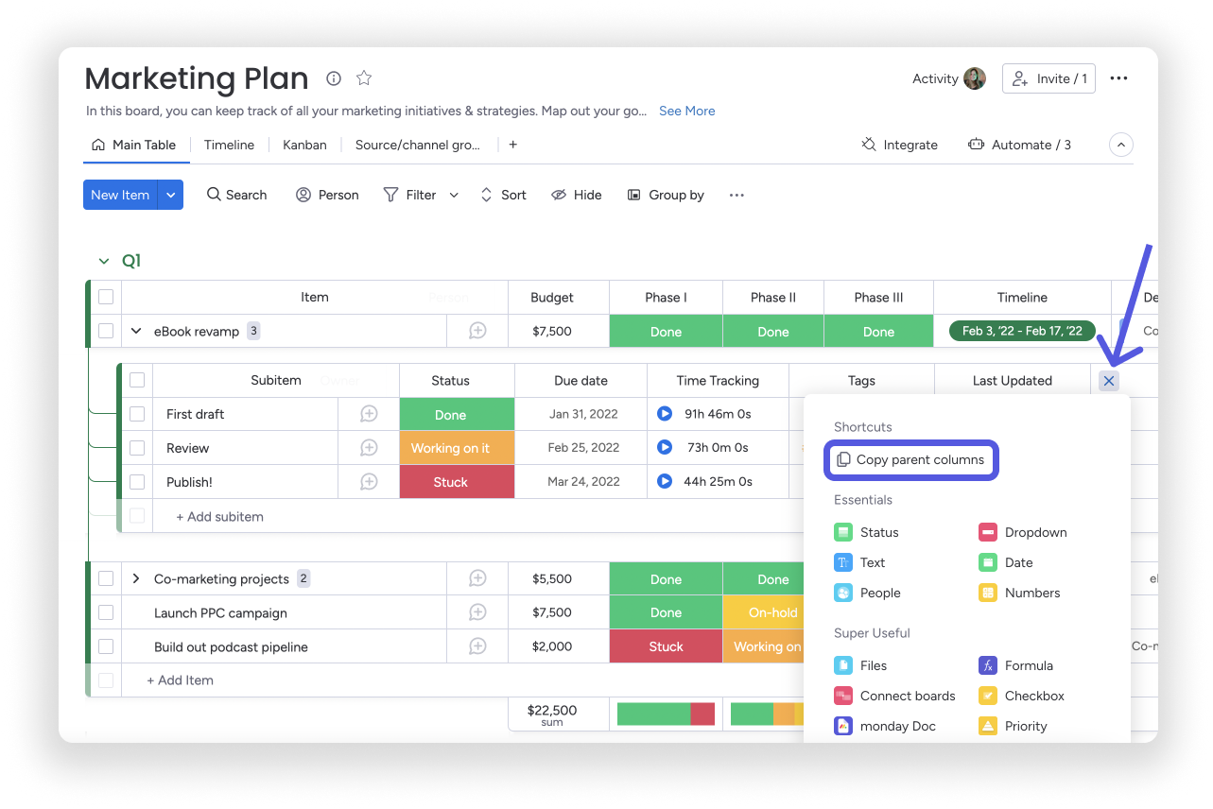
Task: Check the Review subitem checkbox
Action: [x=137, y=448]
